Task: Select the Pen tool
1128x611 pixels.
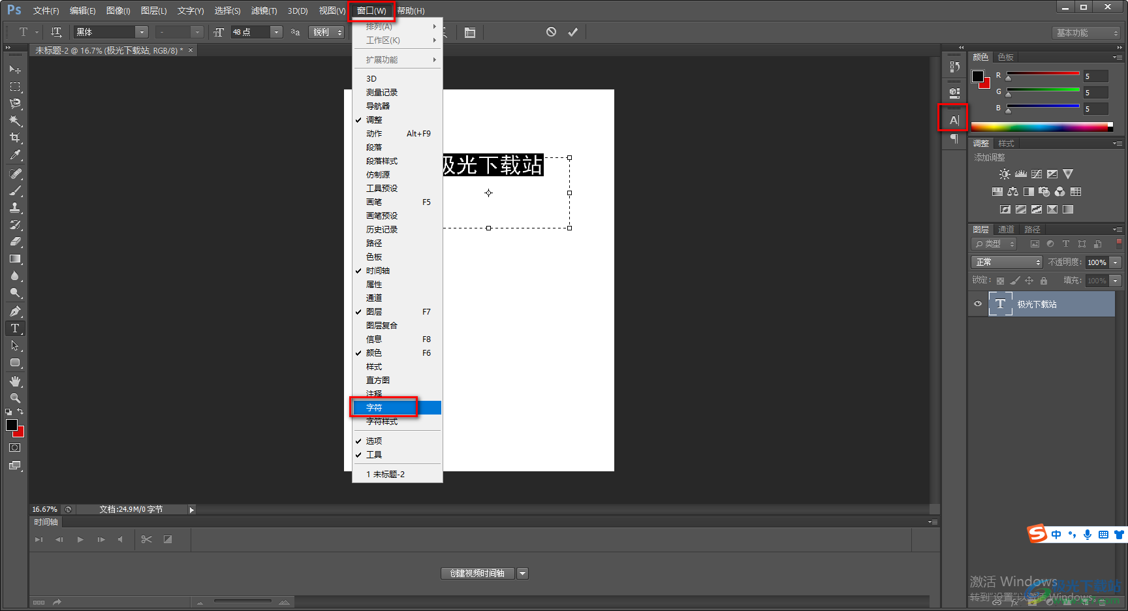Action: pyautogui.click(x=15, y=311)
